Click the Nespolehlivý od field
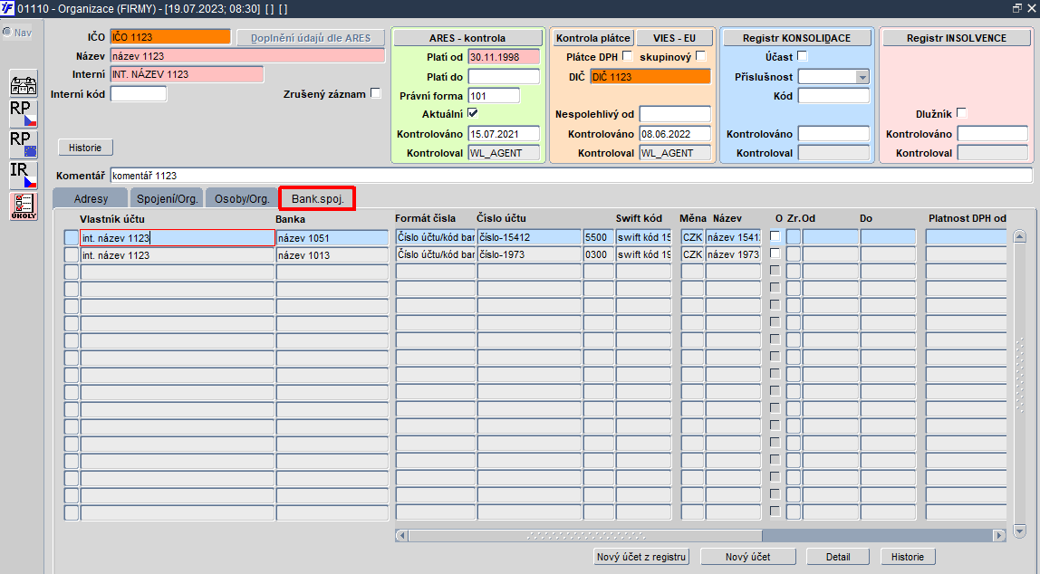 tap(675, 114)
